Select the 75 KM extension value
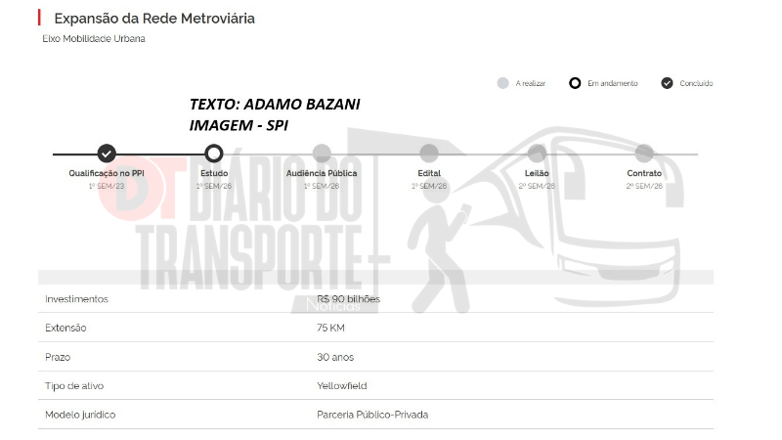The width and height of the screenshot is (782, 440). tap(330, 328)
